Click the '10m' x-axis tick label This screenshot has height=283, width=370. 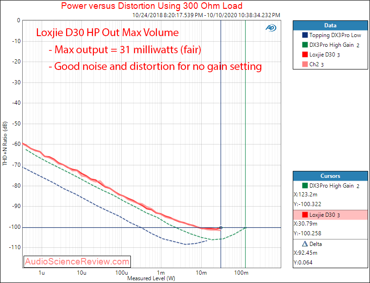coord(201,273)
